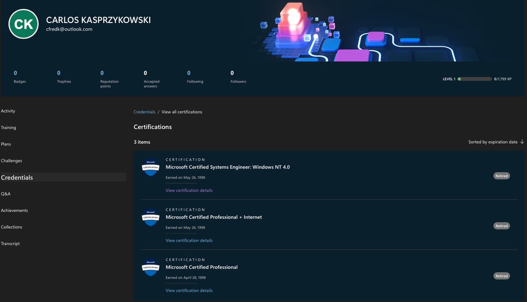Click the '3 items' count text
Screen dimensions: 527x302
pos(142,142)
